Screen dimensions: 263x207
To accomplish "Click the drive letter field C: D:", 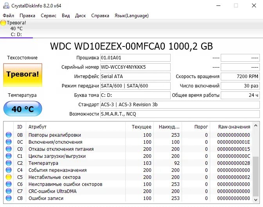I will pos(135,95).
